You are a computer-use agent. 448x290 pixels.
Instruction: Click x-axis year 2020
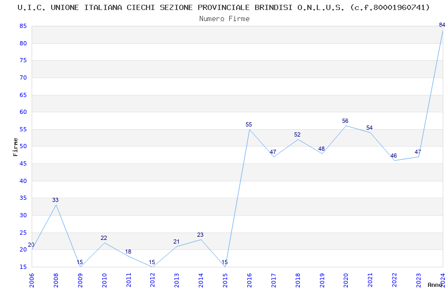[346, 280]
